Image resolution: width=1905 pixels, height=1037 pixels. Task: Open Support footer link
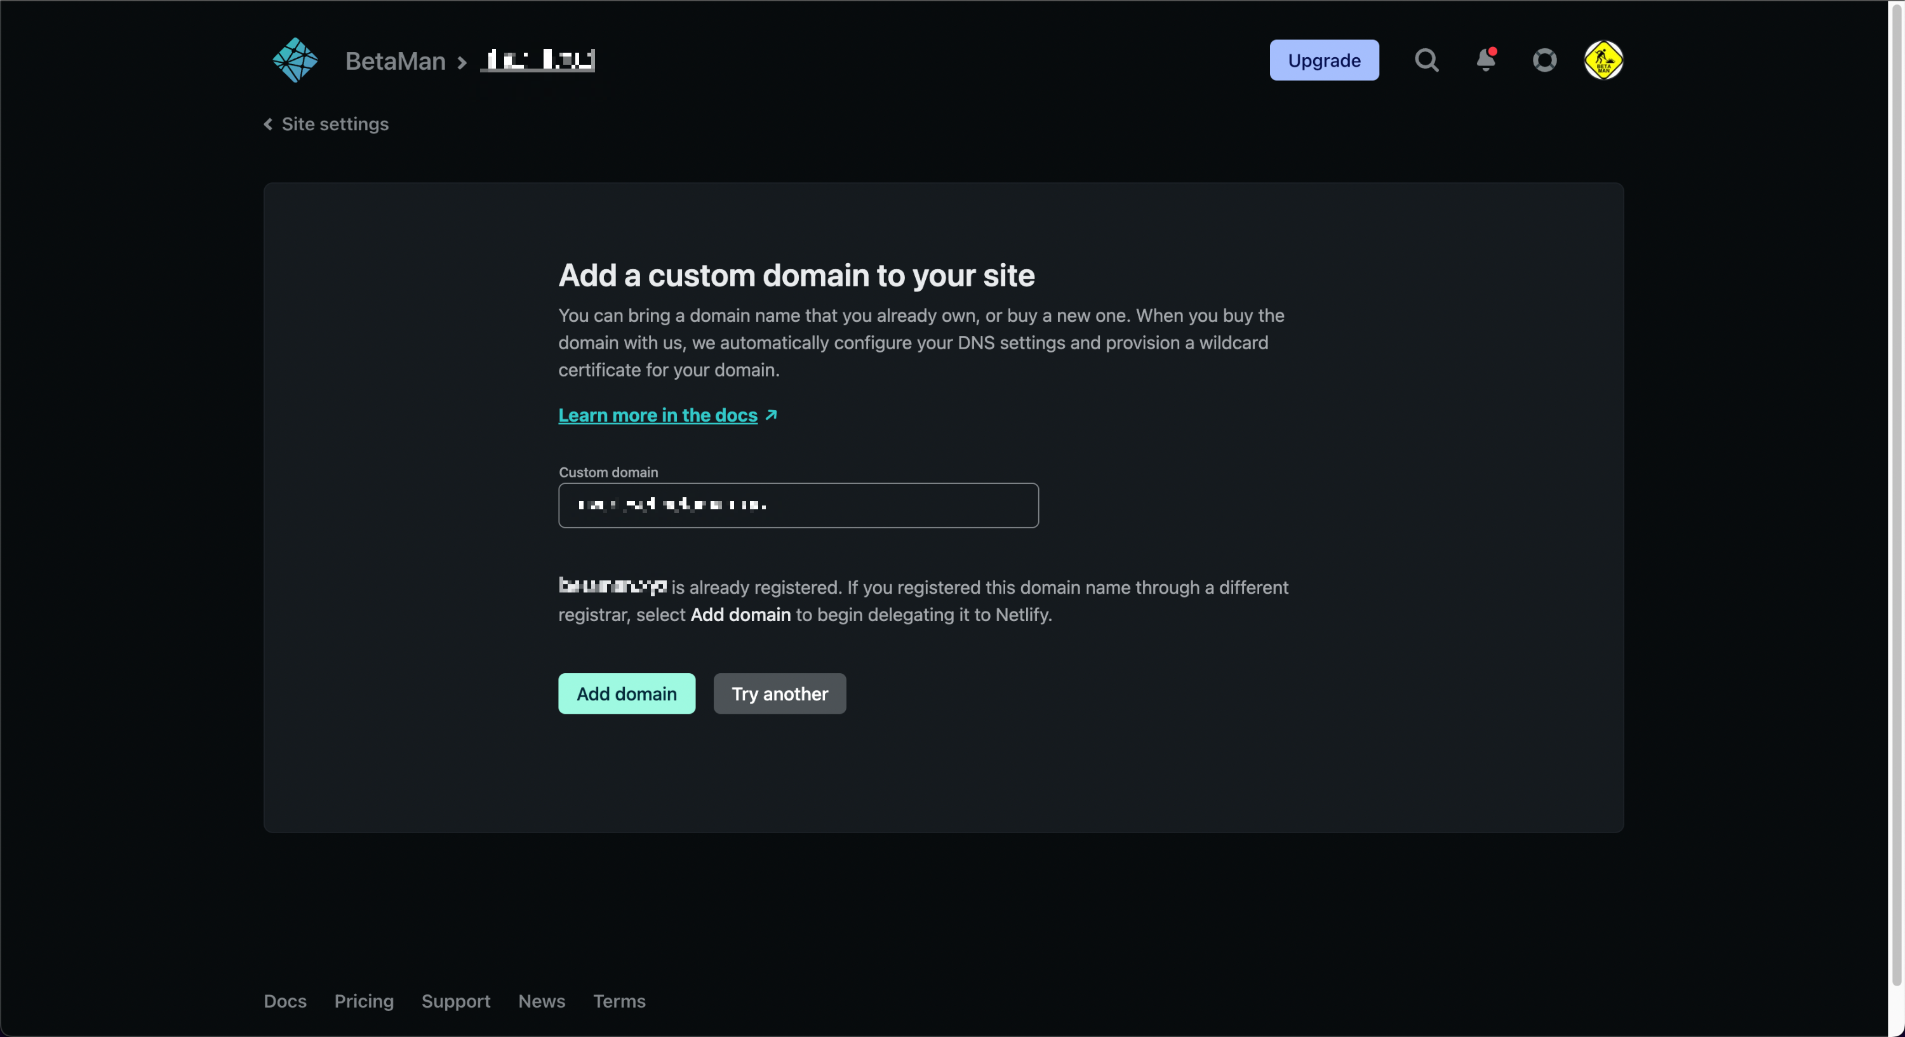tap(455, 1001)
